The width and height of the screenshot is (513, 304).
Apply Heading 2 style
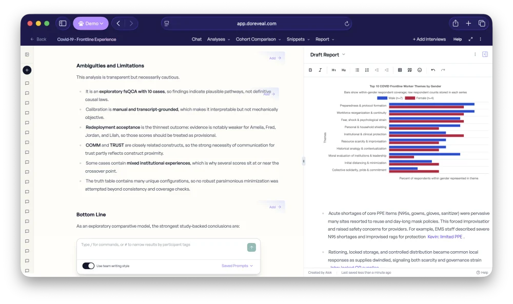[x=344, y=70]
